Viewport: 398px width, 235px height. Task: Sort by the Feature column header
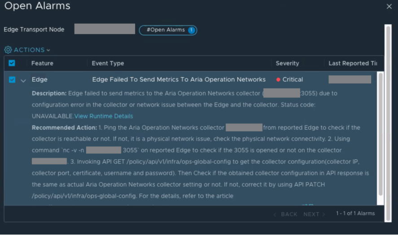point(42,63)
